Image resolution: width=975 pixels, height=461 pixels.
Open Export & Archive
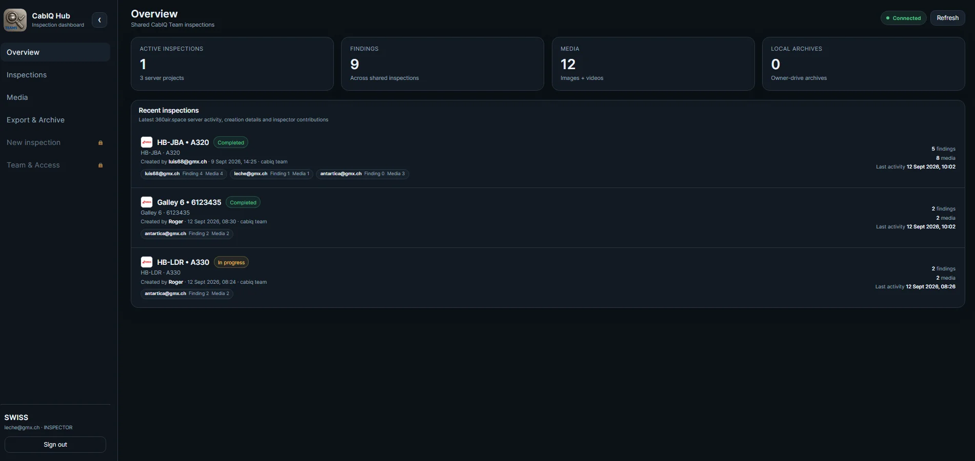[x=55, y=120]
